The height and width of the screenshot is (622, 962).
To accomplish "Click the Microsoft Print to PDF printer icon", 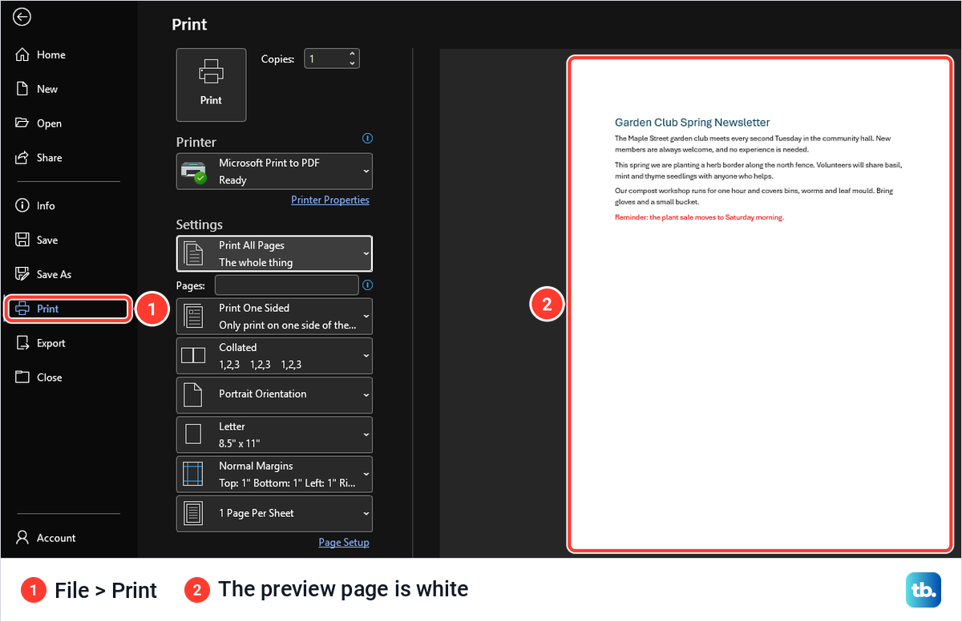I will click(194, 172).
